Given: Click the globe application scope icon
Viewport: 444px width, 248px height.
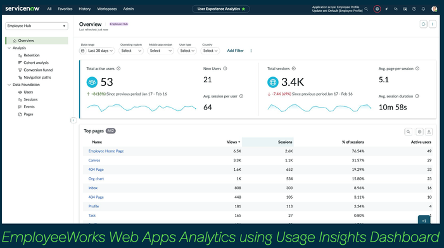Looking at the screenshot, I should pyautogui.click(x=377, y=9).
